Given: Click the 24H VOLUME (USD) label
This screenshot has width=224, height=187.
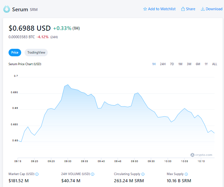Looking at the screenshot, I should pyautogui.click(x=75, y=174).
